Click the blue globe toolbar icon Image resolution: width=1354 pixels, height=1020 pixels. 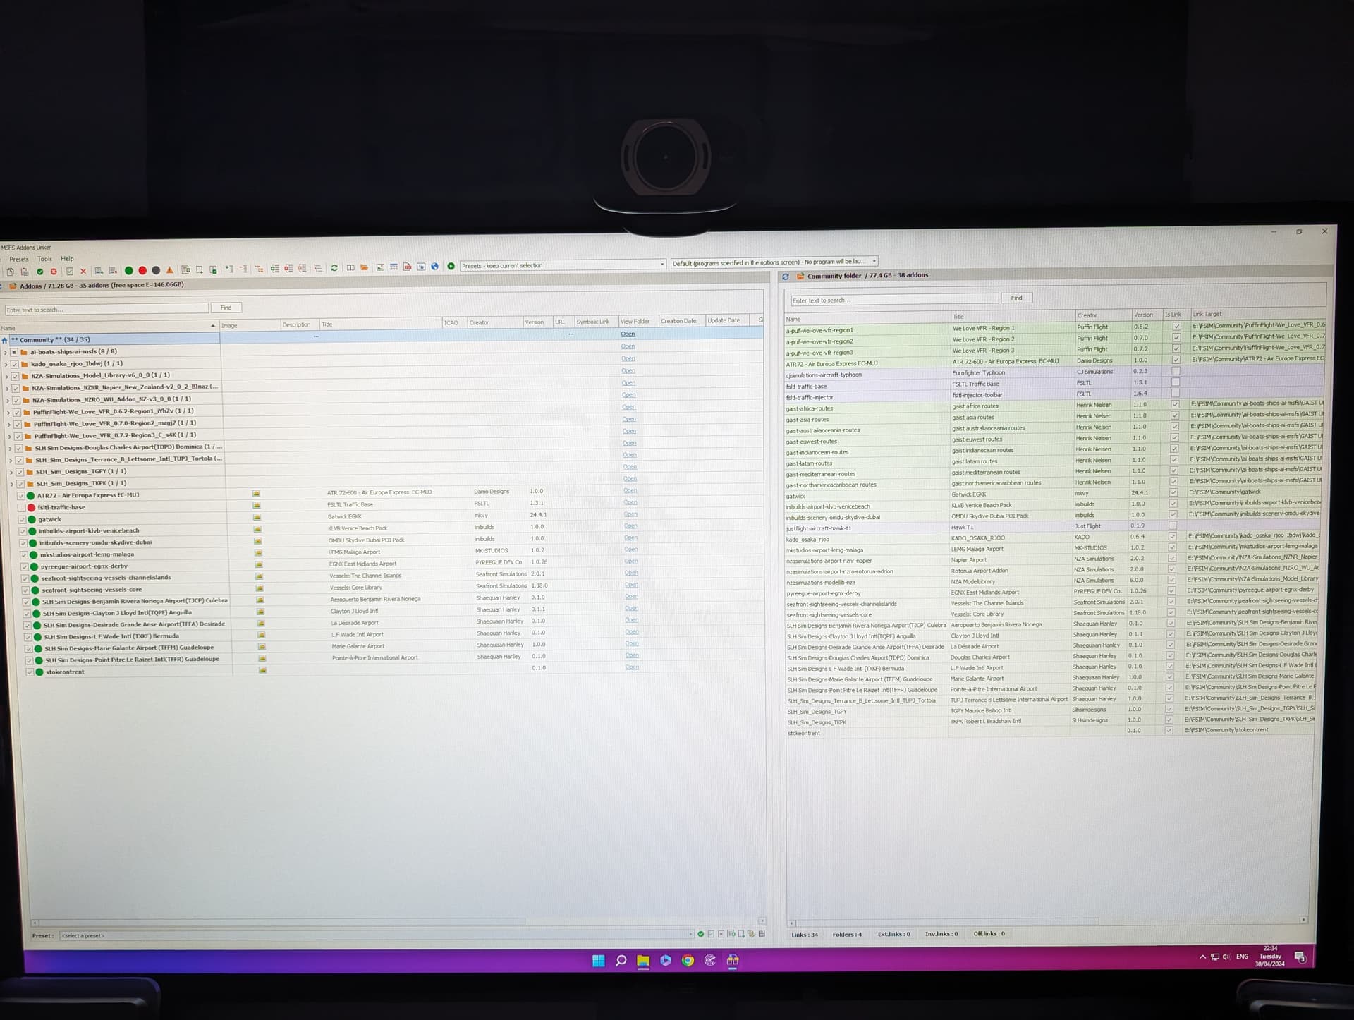pyautogui.click(x=435, y=267)
